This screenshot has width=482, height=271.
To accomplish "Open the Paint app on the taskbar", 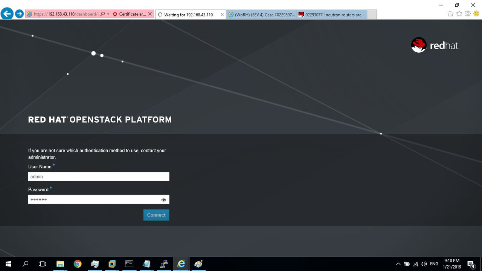I will 198,264.
